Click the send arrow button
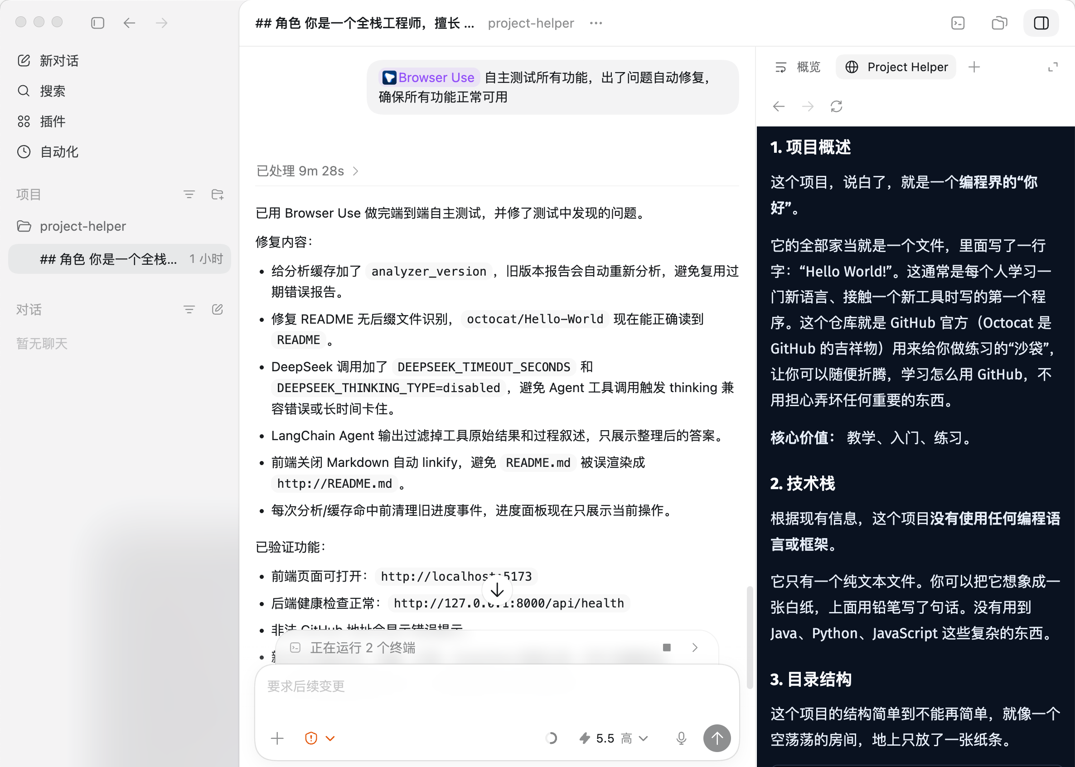This screenshot has height=767, width=1075. (x=716, y=738)
